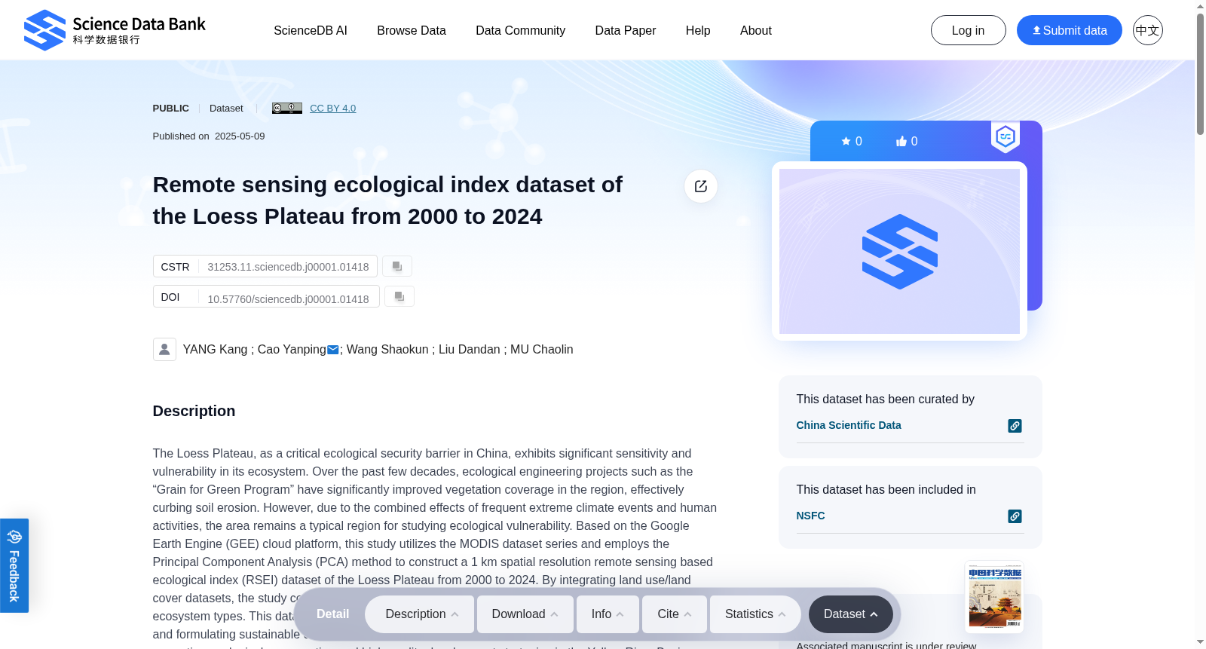1206x649 pixels.
Task: Click the CSTR value 31253.11.sciencedb.j00001.01418
Action: tap(289, 267)
